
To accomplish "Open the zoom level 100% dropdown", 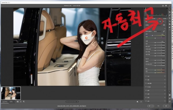I will (12, 102).
